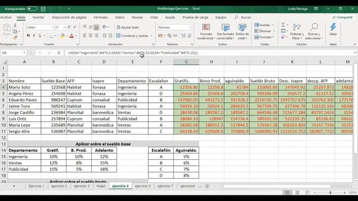Click Combinar y centrar button
Viewport: 358px width, 201px height.
(133, 36)
